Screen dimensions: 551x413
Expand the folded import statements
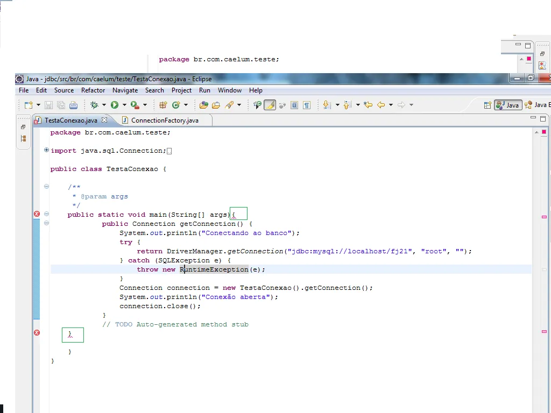point(46,151)
